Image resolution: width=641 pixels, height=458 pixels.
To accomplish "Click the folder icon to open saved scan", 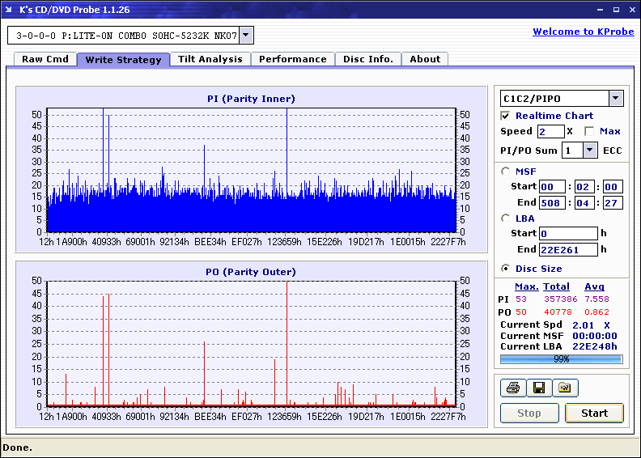I will tap(565, 388).
